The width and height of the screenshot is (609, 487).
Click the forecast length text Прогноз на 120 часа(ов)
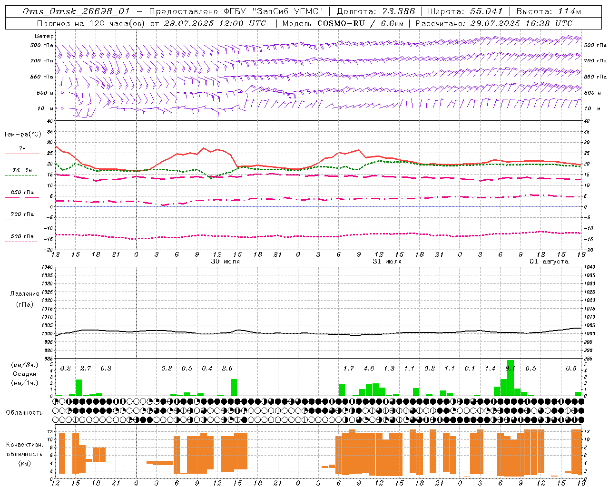[x=91, y=23]
